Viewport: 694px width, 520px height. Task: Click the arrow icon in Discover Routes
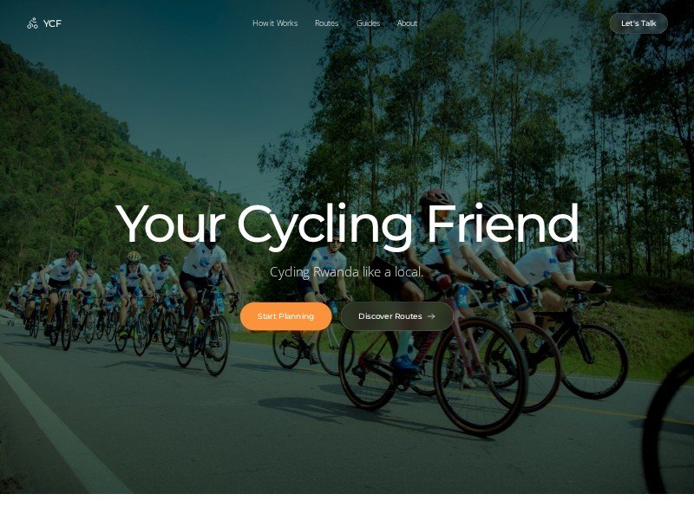tap(431, 316)
